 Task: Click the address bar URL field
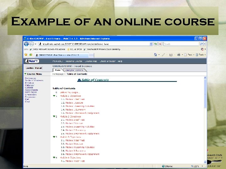tap(94, 44)
